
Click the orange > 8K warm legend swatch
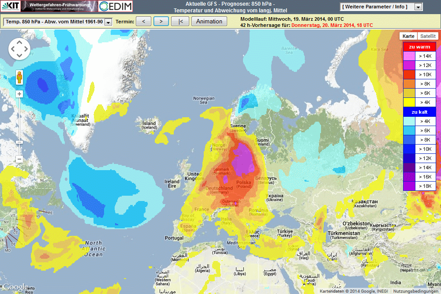[x=409, y=84]
